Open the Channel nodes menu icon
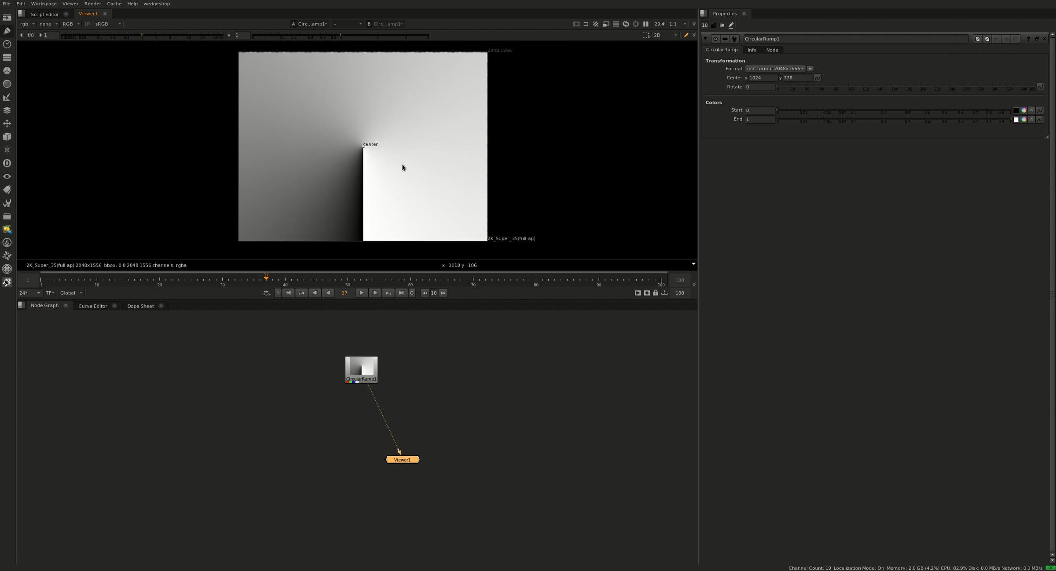Image resolution: width=1056 pixels, height=571 pixels. coord(7,57)
